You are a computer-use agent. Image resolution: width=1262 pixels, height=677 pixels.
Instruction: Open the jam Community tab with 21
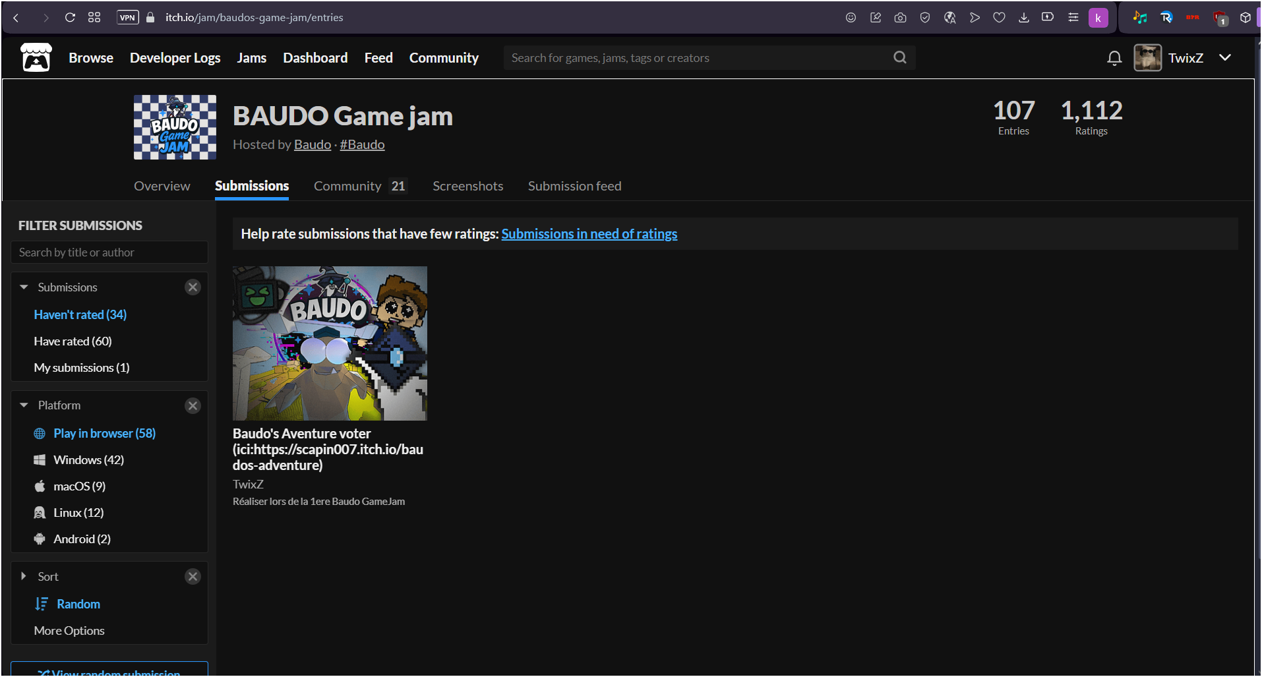click(360, 186)
